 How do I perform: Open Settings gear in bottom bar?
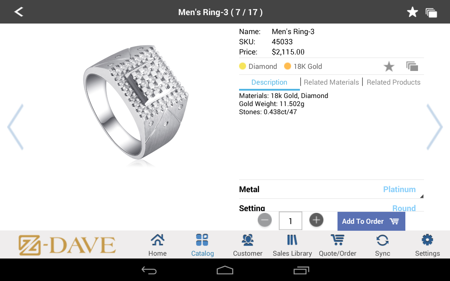point(427,245)
